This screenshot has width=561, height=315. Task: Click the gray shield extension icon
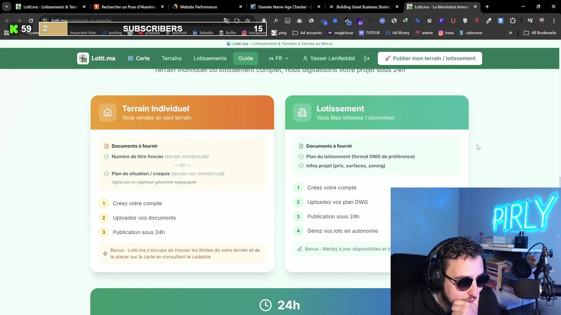(465, 21)
